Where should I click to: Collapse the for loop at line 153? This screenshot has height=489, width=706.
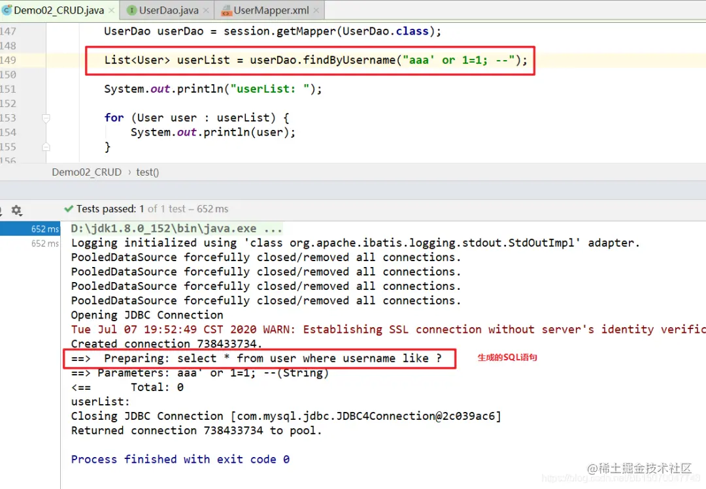(x=46, y=118)
